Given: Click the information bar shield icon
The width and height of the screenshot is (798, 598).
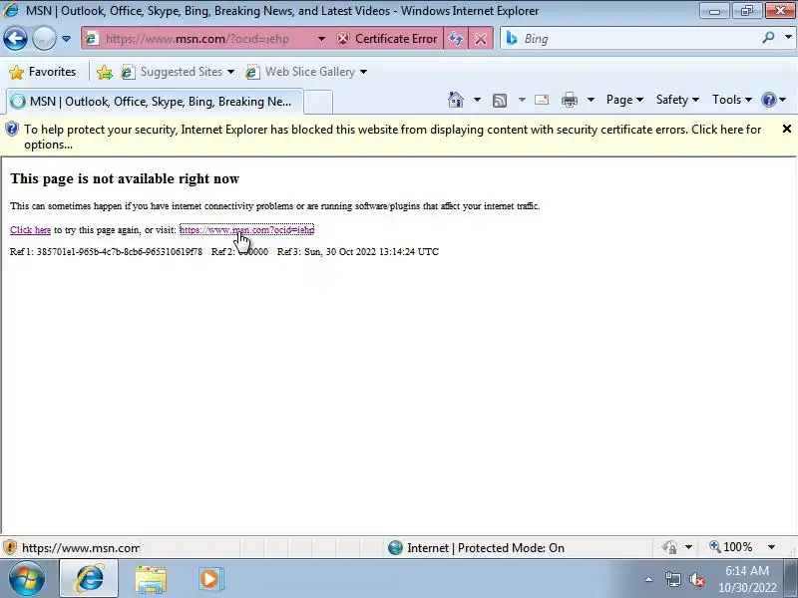Looking at the screenshot, I should 12,130.
